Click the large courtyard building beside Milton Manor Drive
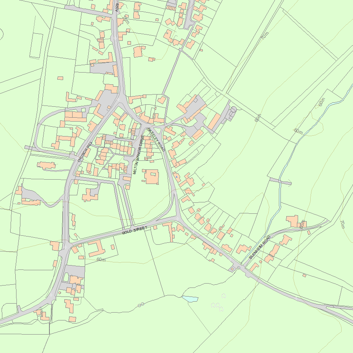 pyautogui.click(x=151, y=177)
